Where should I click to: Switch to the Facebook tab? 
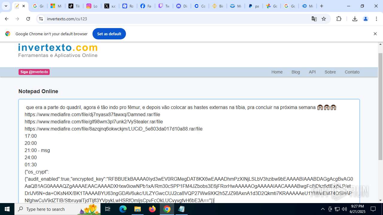pos(146,6)
